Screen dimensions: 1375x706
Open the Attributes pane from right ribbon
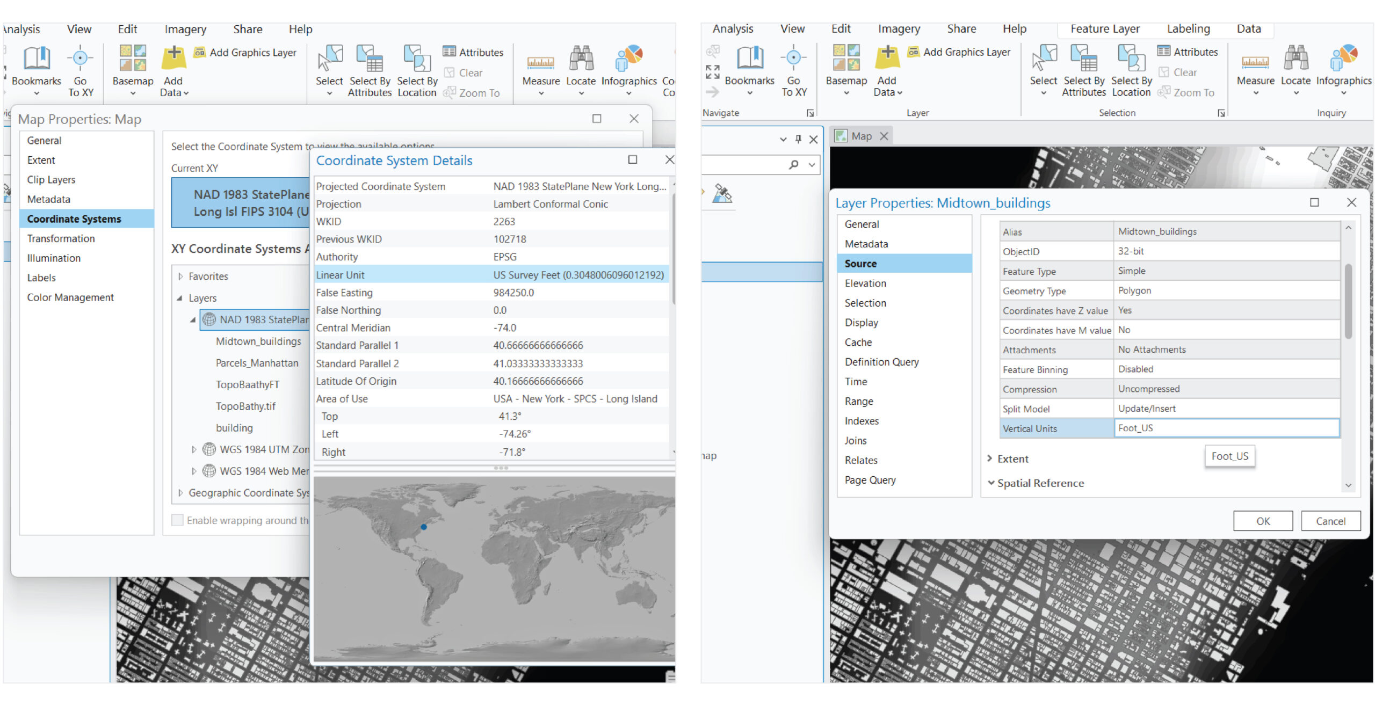pyautogui.click(x=1188, y=52)
